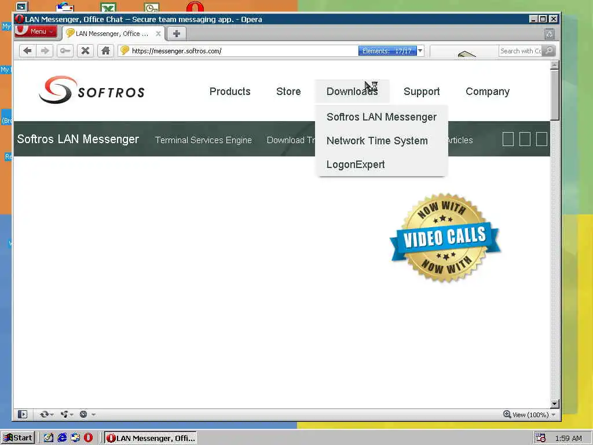
Task: Launch the Outlook Express quick launch icon
Action: click(75, 438)
